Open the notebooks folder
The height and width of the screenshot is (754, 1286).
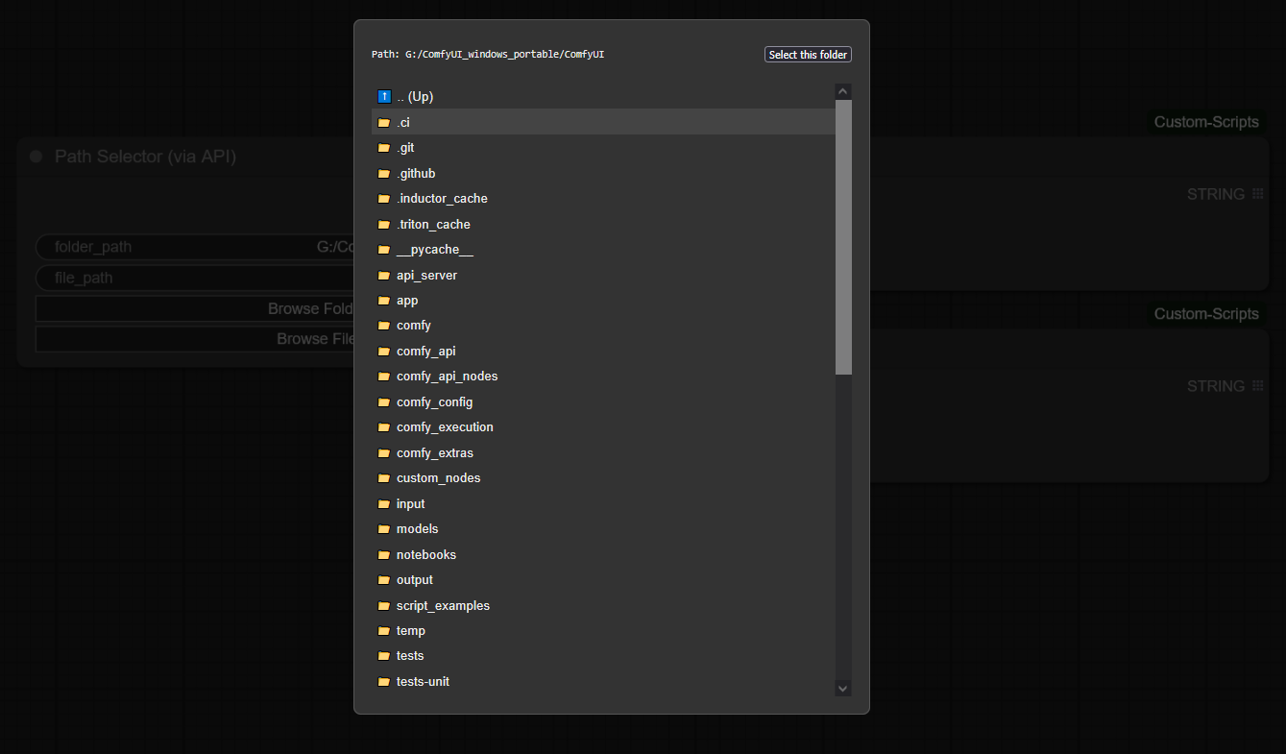point(603,554)
